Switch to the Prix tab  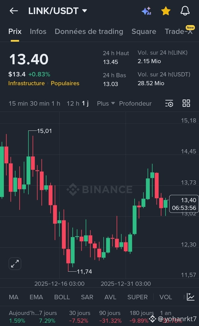pyautogui.click(x=15, y=31)
